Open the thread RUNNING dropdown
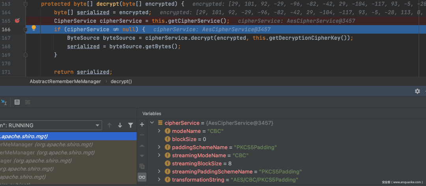The image size is (426, 186). pyautogui.click(x=97, y=125)
